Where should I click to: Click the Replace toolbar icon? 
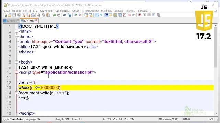69,15
